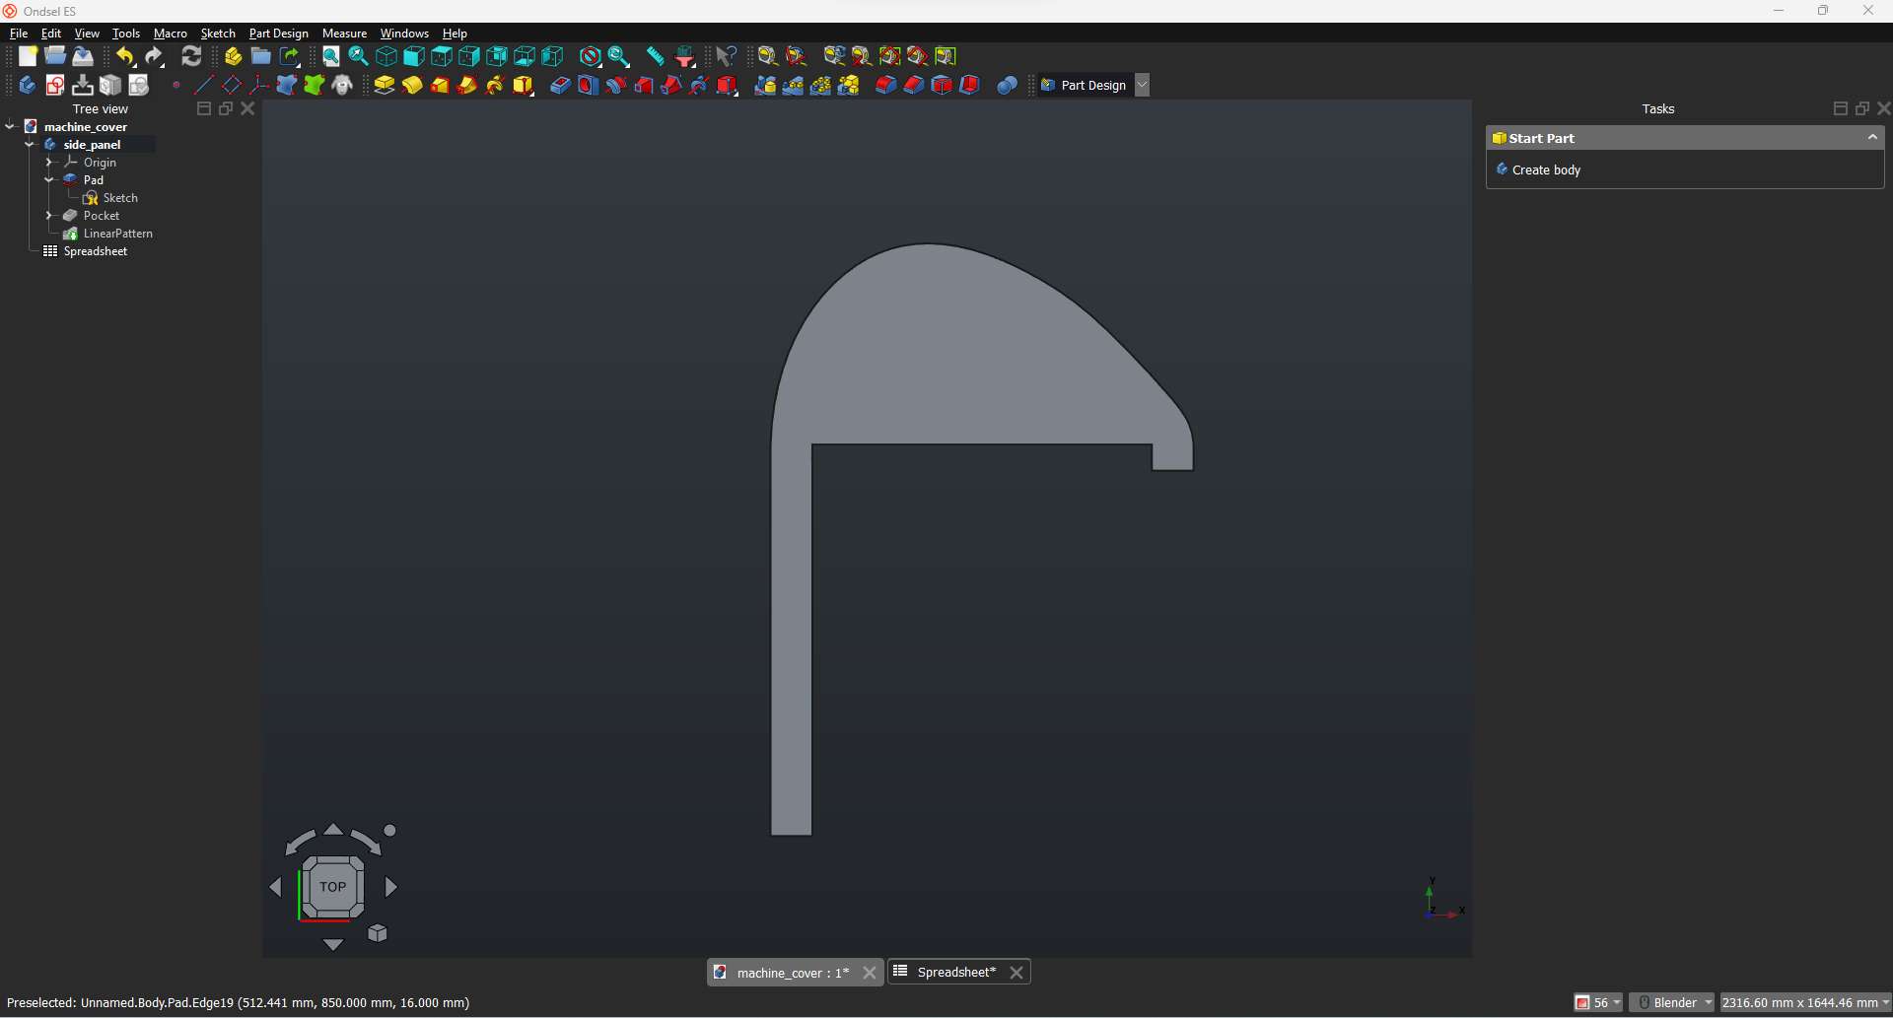The height and width of the screenshot is (1018, 1893).
Task: Create a new body with the toolbar icon
Action: tap(28, 86)
